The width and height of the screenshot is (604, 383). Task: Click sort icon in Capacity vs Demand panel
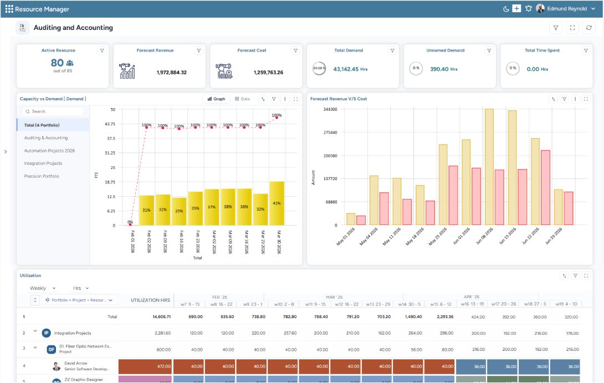[263, 99]
